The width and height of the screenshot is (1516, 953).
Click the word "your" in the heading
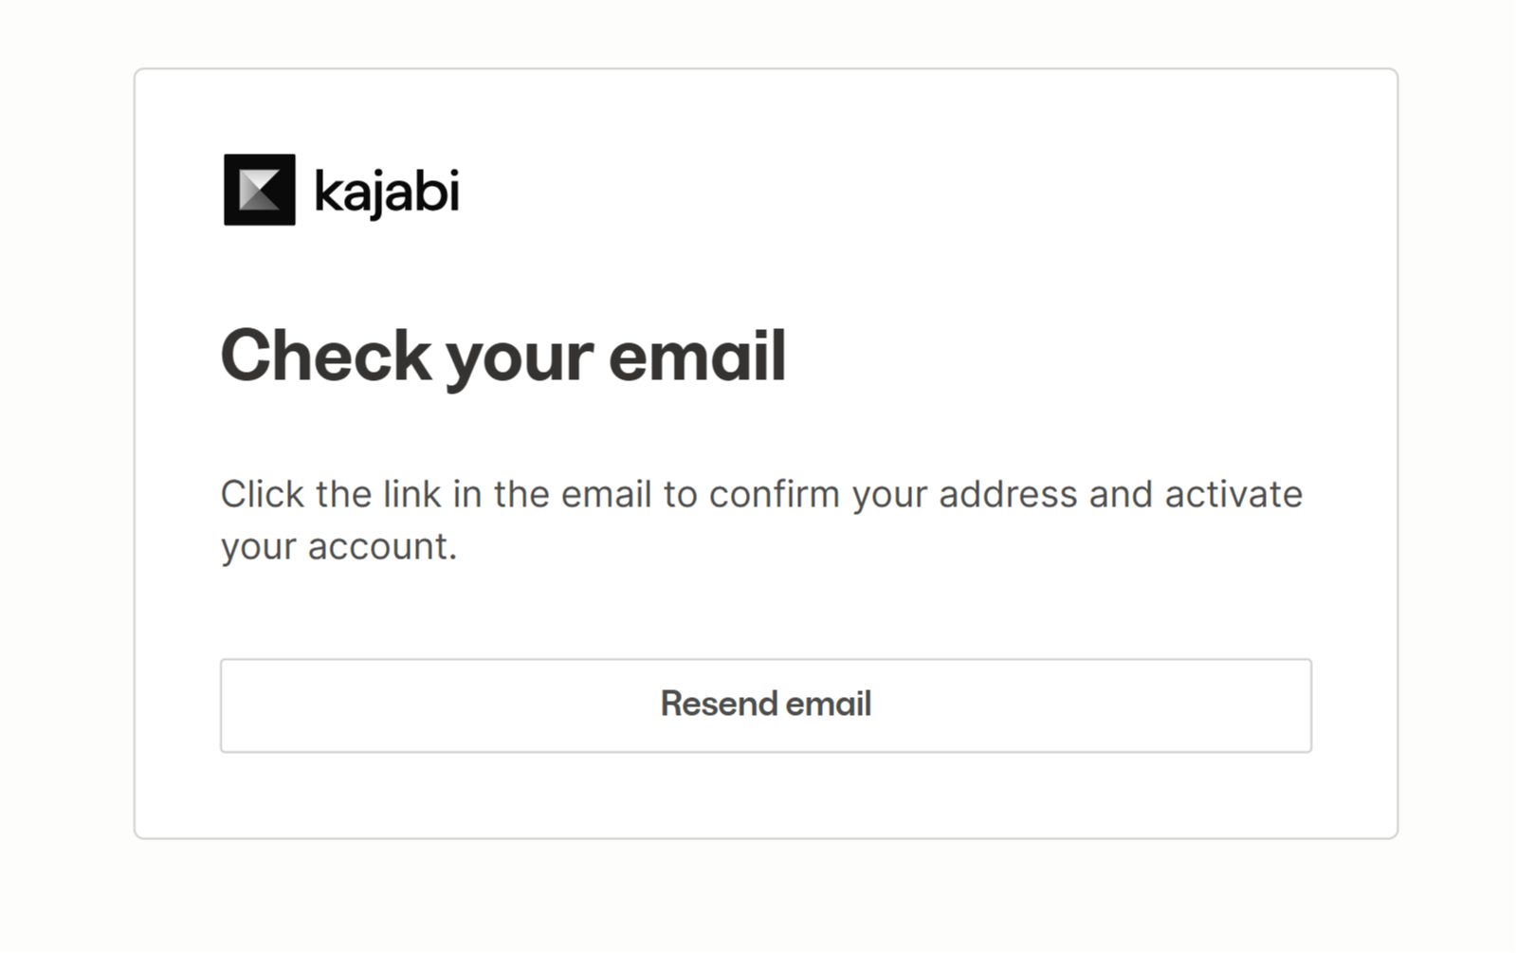(520, 358)
